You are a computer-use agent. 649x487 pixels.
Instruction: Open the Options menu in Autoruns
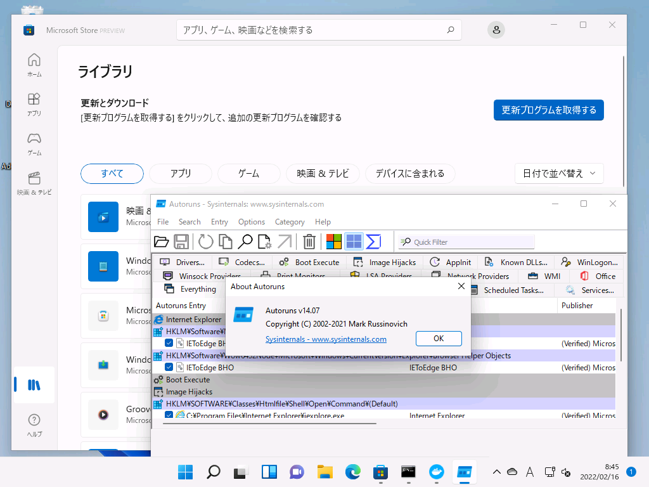(x=252, y=222)
